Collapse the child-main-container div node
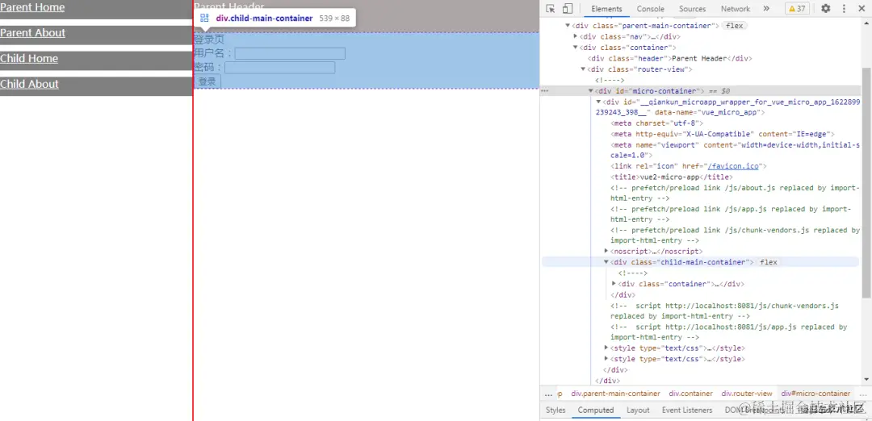Image resolution: width=872 pixels, height=421 pixels. [606, 262]
